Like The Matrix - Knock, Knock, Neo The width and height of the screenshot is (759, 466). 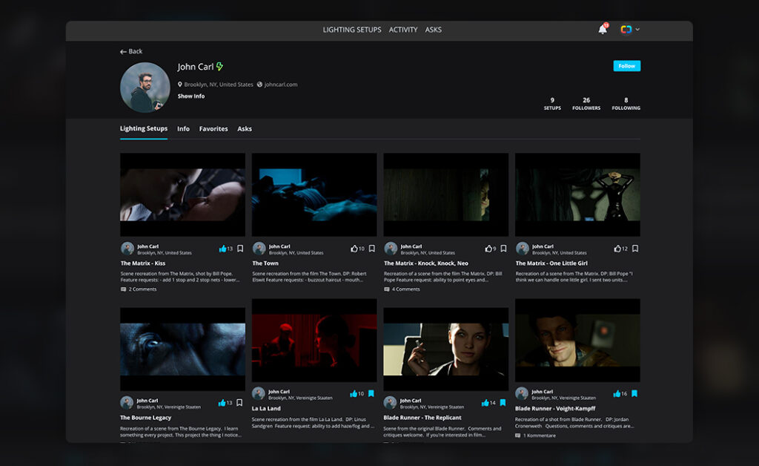[x=488, y=249]
